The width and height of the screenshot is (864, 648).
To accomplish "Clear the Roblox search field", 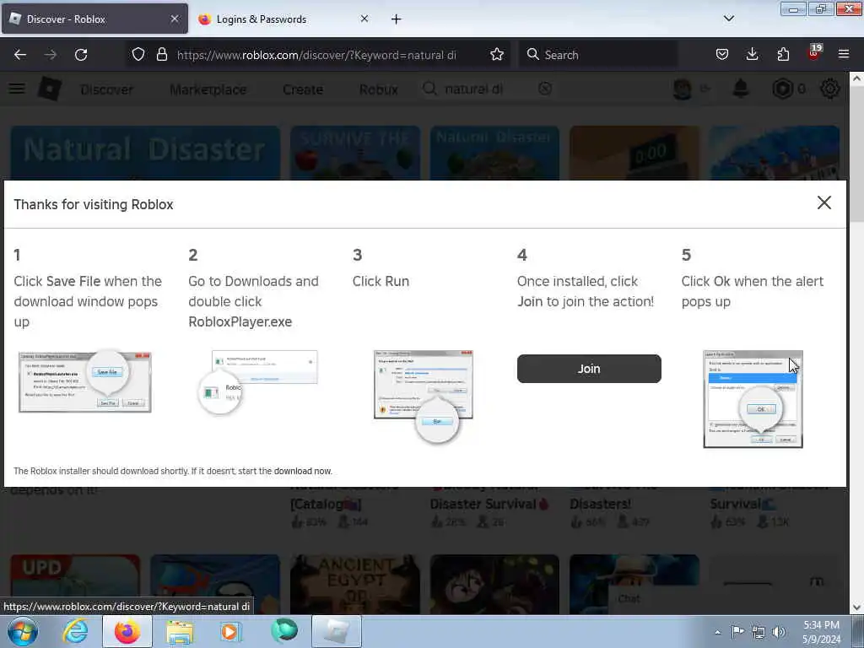I will (545, 89).
